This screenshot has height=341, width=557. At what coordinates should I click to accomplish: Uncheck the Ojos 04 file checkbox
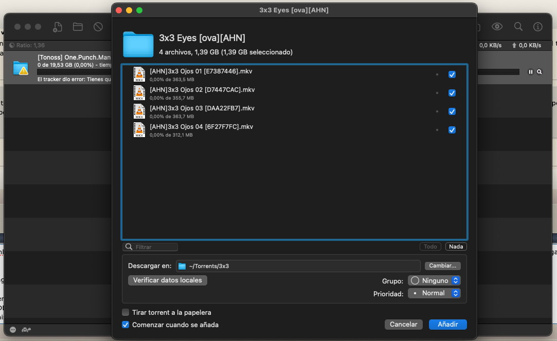point(452,130)
